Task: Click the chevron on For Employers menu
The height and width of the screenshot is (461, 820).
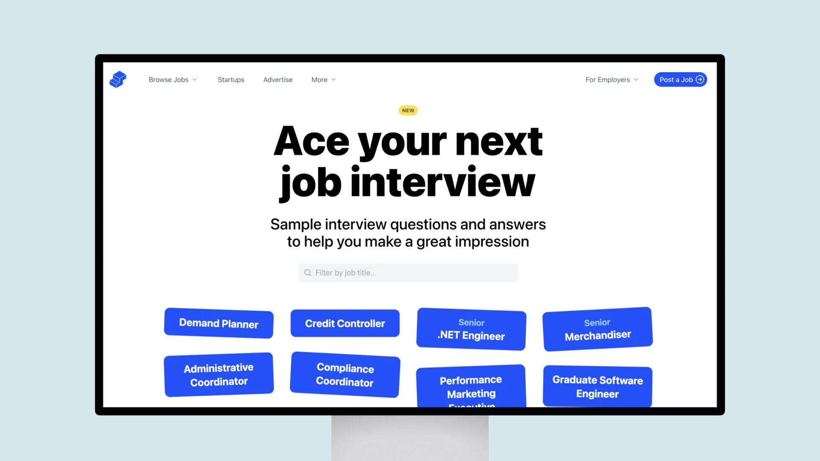Action: click(x=637, y=79)
